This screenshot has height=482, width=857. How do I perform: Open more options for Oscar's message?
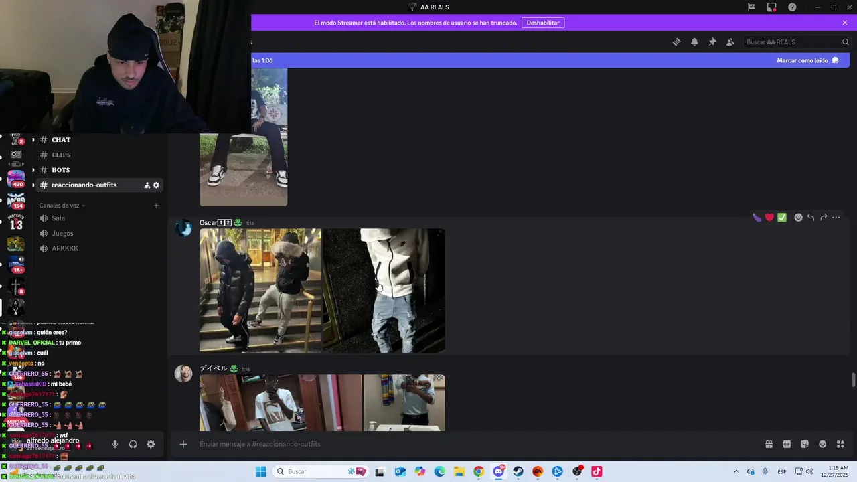pos(836,218)
